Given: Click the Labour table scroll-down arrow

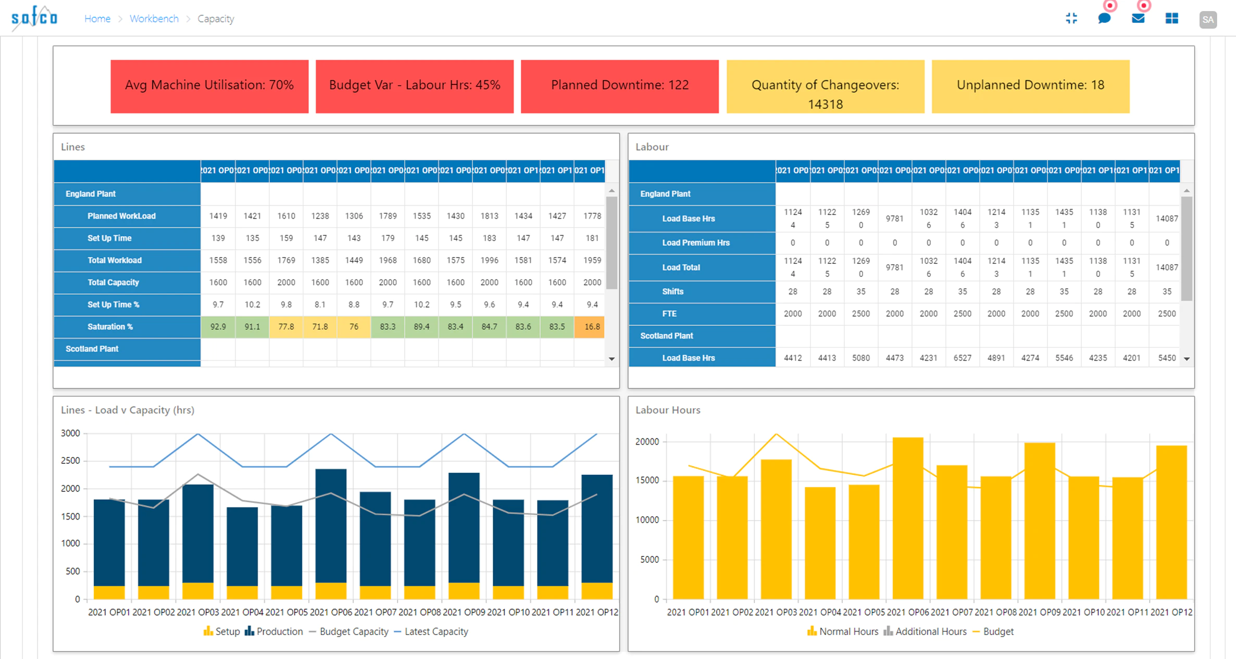Looking at the screenshot, I should [1187, 359].
